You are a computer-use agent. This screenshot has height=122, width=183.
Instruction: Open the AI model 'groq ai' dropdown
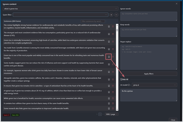[154, 85]
